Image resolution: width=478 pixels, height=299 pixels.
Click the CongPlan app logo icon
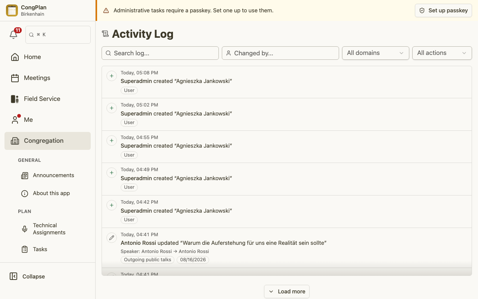pos(12,10)
